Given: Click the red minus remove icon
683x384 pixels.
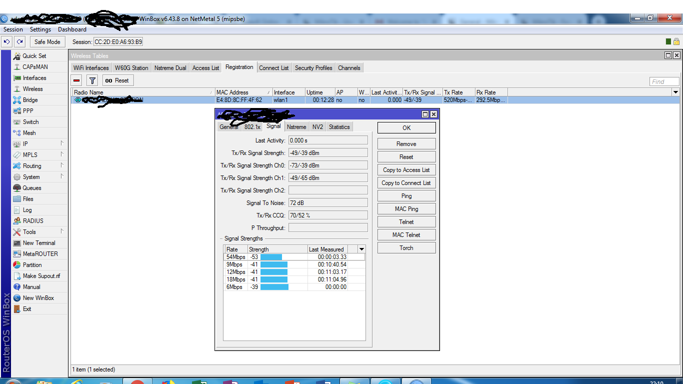Looking at the screenshot, I should [x=77, y=80].
